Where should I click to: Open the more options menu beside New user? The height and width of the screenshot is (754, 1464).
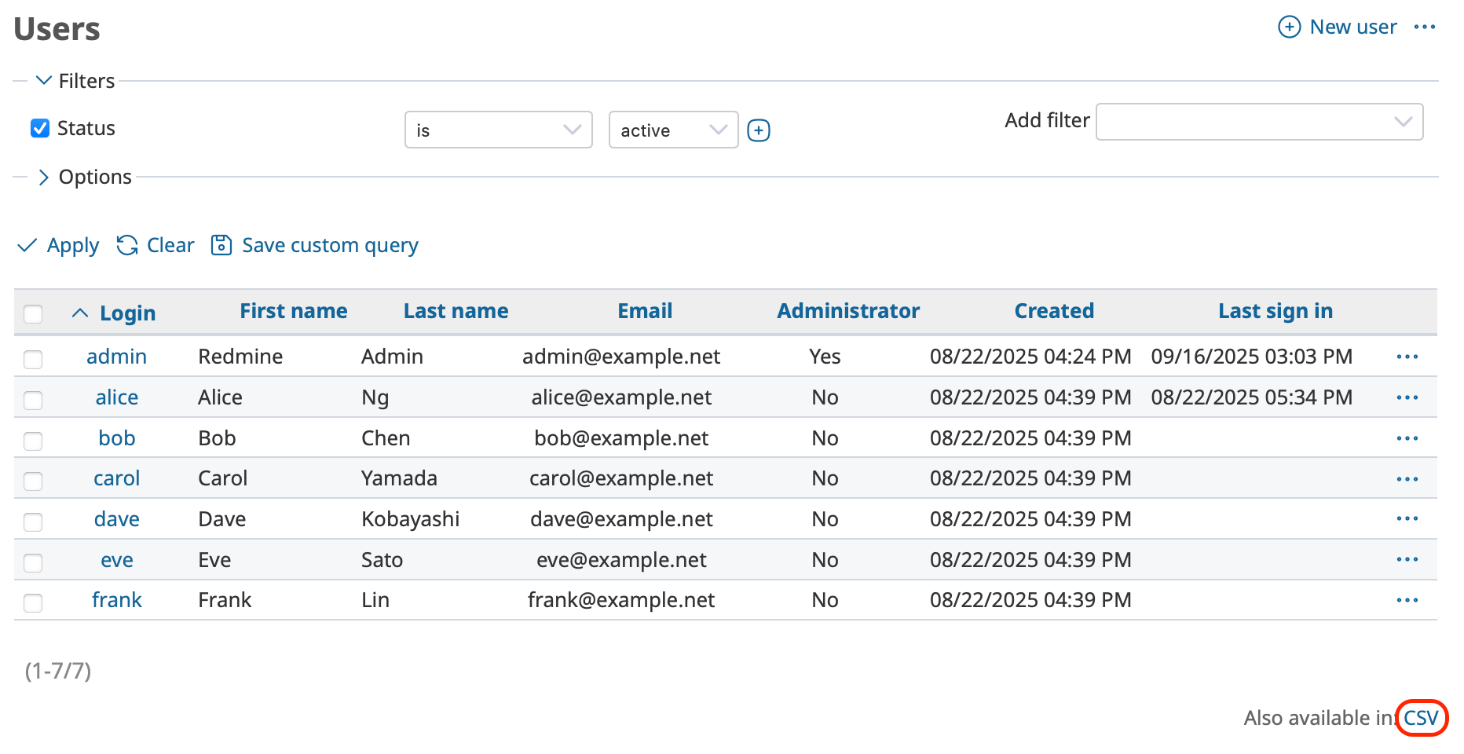1425,26
